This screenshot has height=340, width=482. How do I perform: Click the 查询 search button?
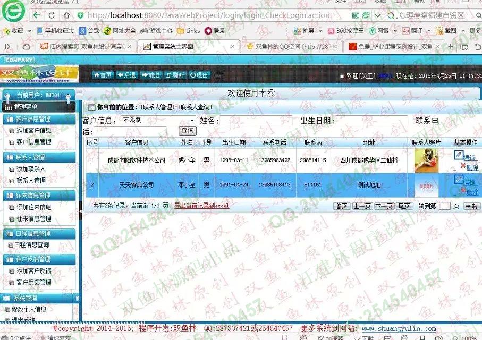pos(188,131)
